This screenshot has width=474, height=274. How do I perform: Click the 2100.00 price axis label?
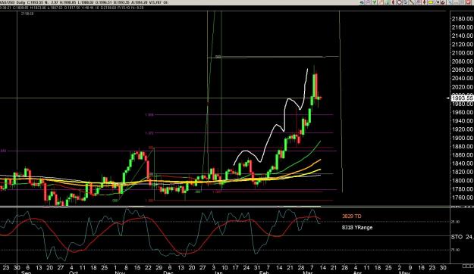pos(462,53)
